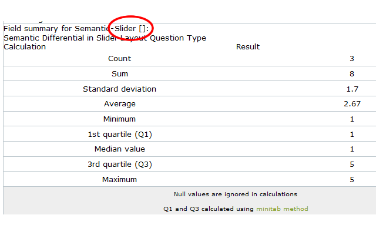Select the Average row label

pyautogui.click(x=120, y=103)
